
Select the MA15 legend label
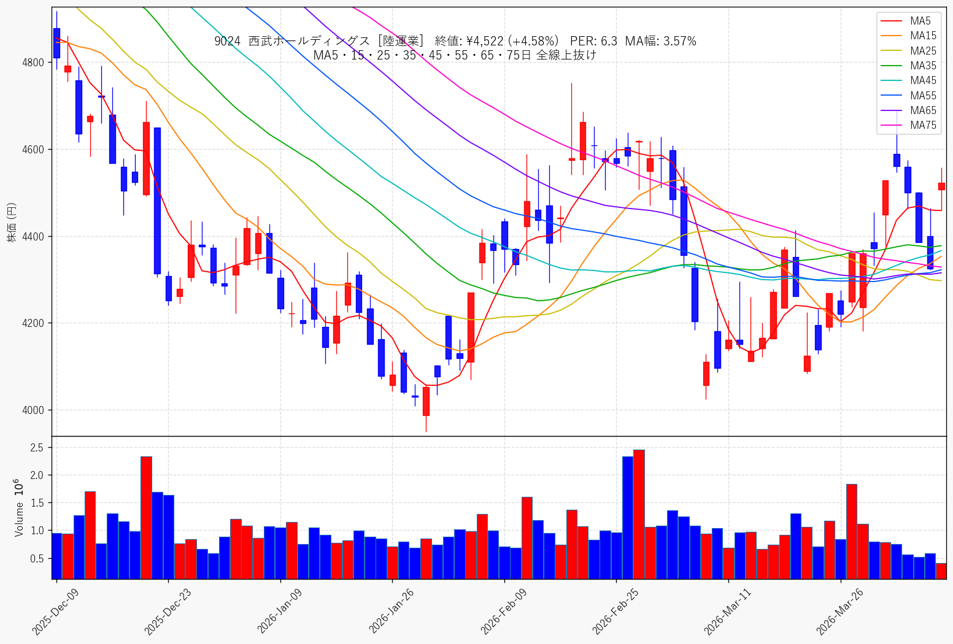point(924,36)
